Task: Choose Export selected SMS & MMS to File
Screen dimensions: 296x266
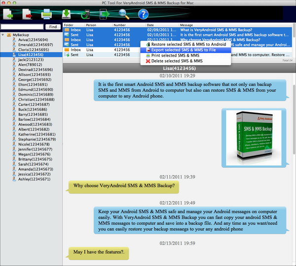Action: [x=185, y=50]
